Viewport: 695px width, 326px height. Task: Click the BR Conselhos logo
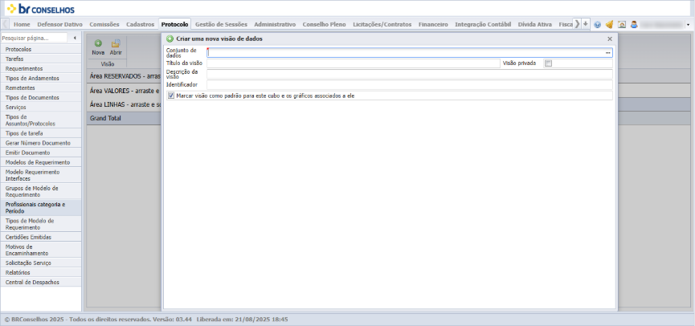(41, 9)
